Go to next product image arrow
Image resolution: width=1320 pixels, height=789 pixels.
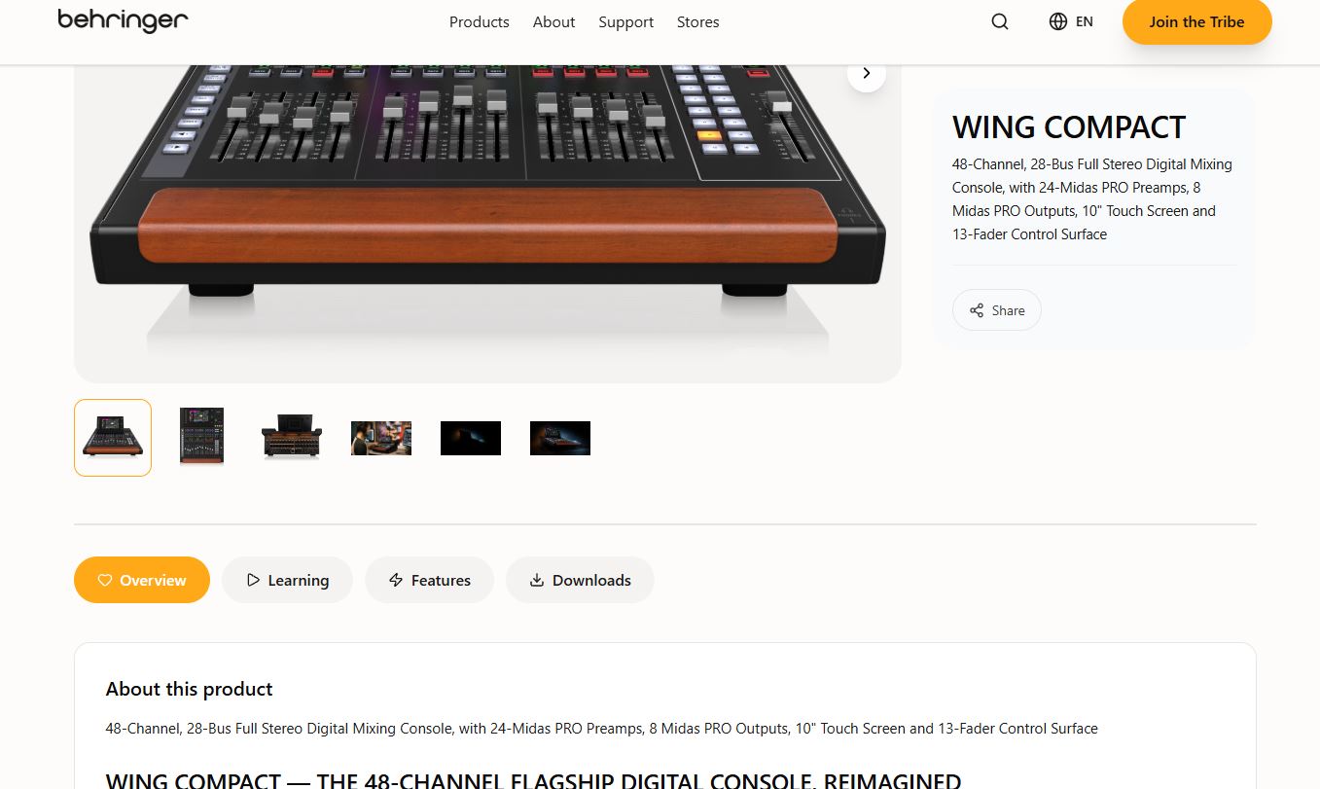[866, 73]
